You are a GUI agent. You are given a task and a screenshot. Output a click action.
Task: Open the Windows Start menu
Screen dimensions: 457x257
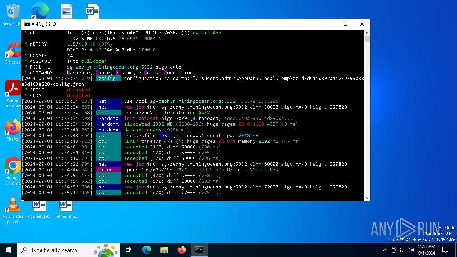tap(9, 250)
